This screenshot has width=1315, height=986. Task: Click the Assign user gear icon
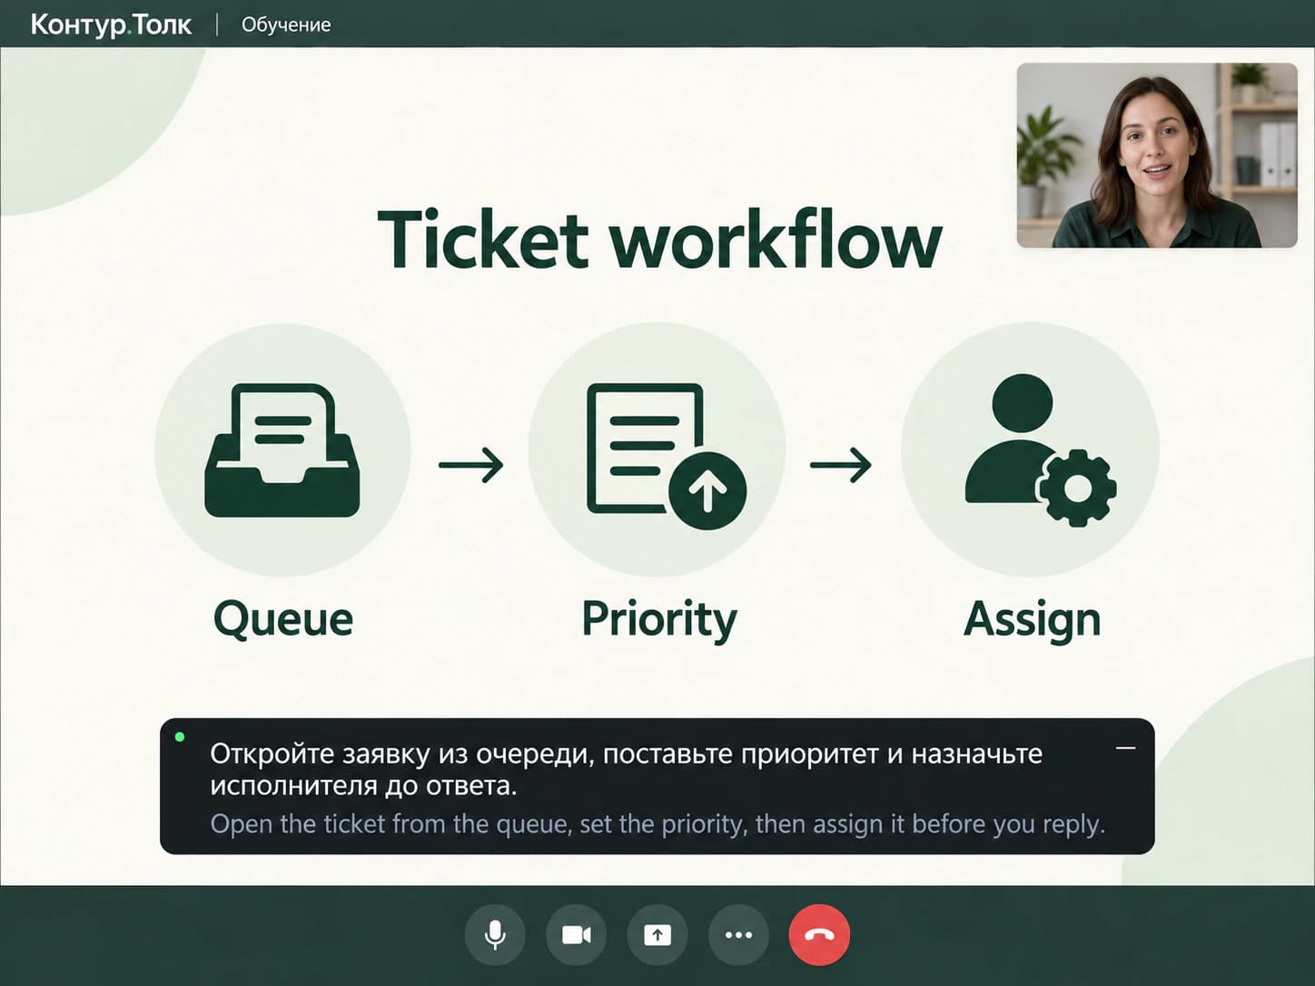tap(1041, 449)
